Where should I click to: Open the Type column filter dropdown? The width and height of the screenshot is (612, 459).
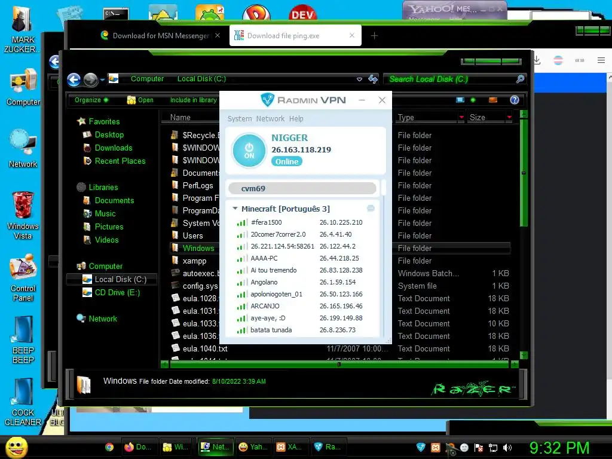(462, 117)
